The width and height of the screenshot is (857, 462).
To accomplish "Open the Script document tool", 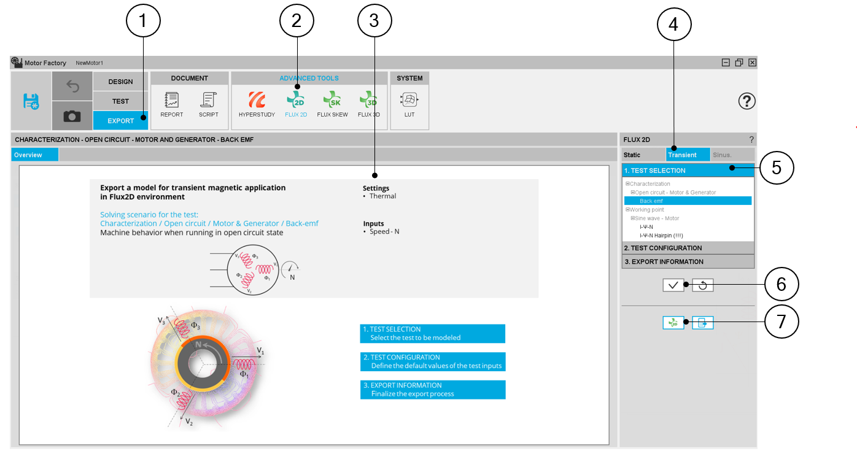I will [209, 103].
